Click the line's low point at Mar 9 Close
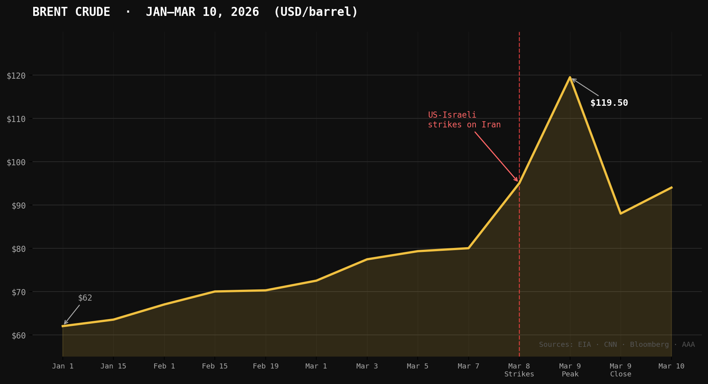Viewport: 708px width, 384px height. click(x=621, y=214)
